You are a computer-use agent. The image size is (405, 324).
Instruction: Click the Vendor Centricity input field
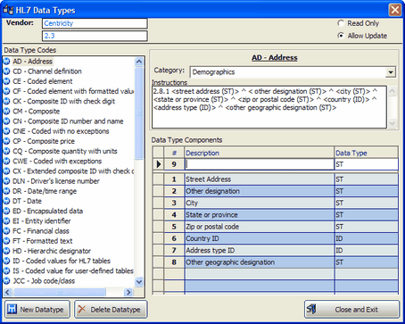point(95,23)
